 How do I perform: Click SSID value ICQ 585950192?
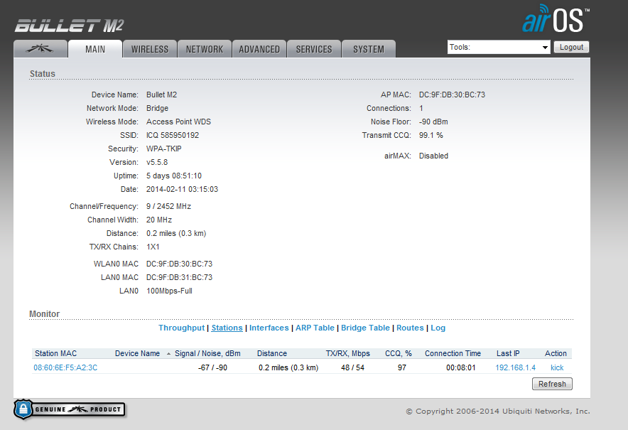(x=173, y=135)
